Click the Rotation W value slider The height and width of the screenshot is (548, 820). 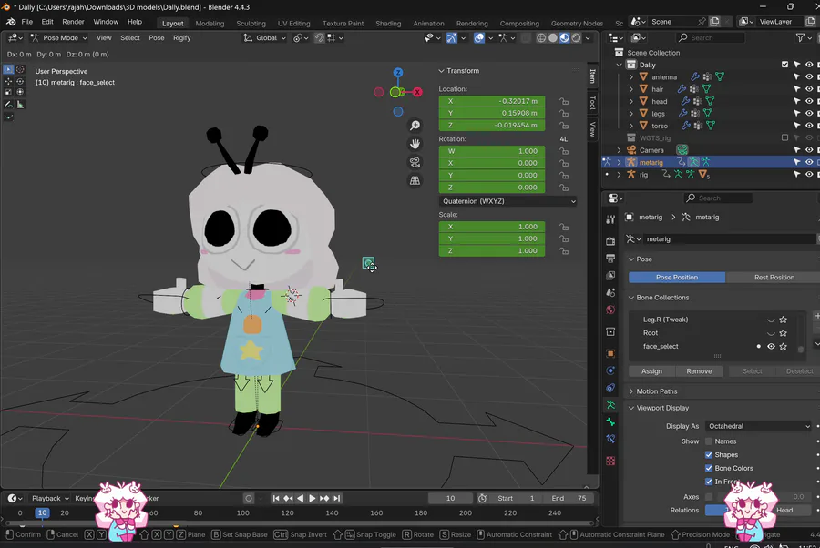click(492, 151)
